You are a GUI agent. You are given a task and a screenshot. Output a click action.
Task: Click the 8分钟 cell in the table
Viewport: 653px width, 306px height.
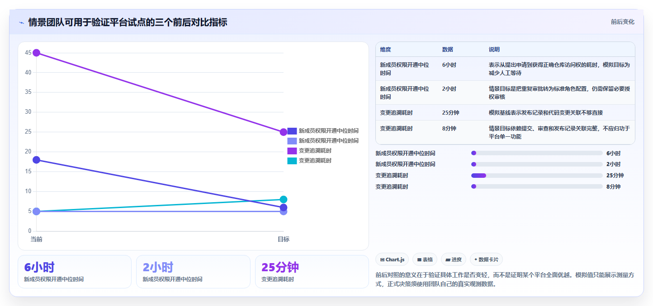[x=449, y=129]
